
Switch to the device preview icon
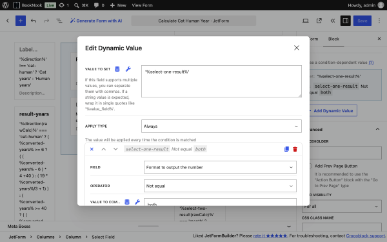(306, 21)
